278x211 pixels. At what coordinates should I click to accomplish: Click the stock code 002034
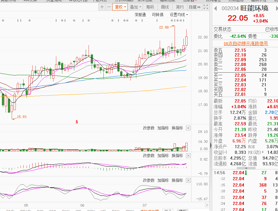click(230, 8)
